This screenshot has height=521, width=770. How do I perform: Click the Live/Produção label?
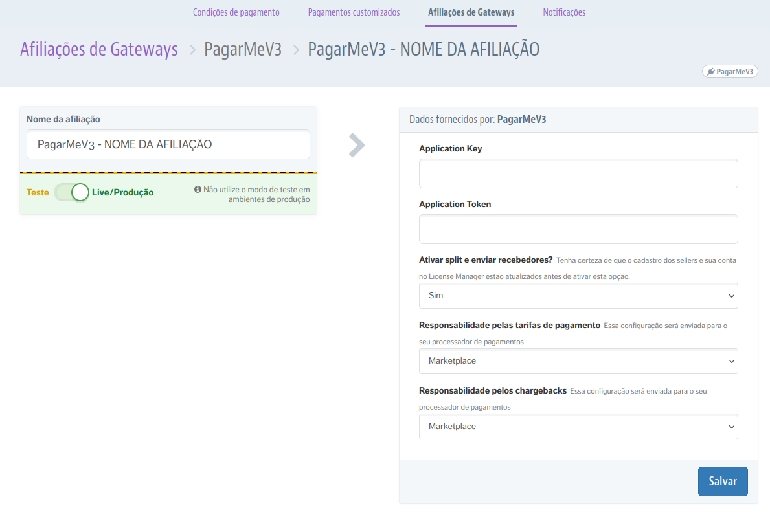[x=123, y=192]
